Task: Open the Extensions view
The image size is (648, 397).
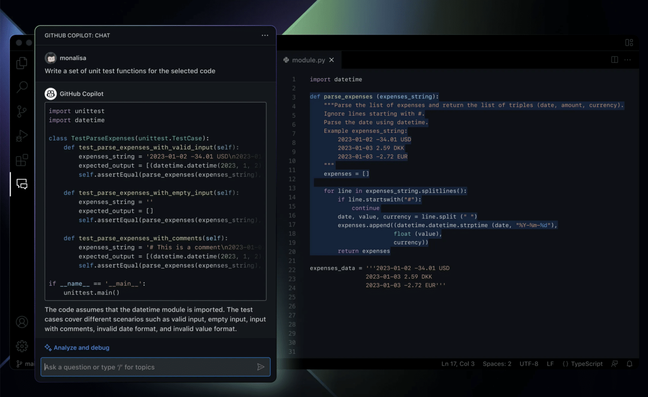Action: 22,160
